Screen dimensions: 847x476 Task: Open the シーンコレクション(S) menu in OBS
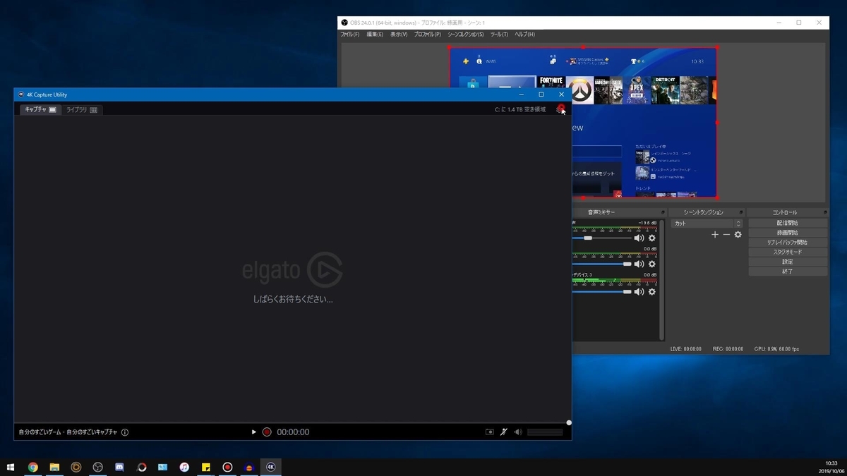coord(466,35)
